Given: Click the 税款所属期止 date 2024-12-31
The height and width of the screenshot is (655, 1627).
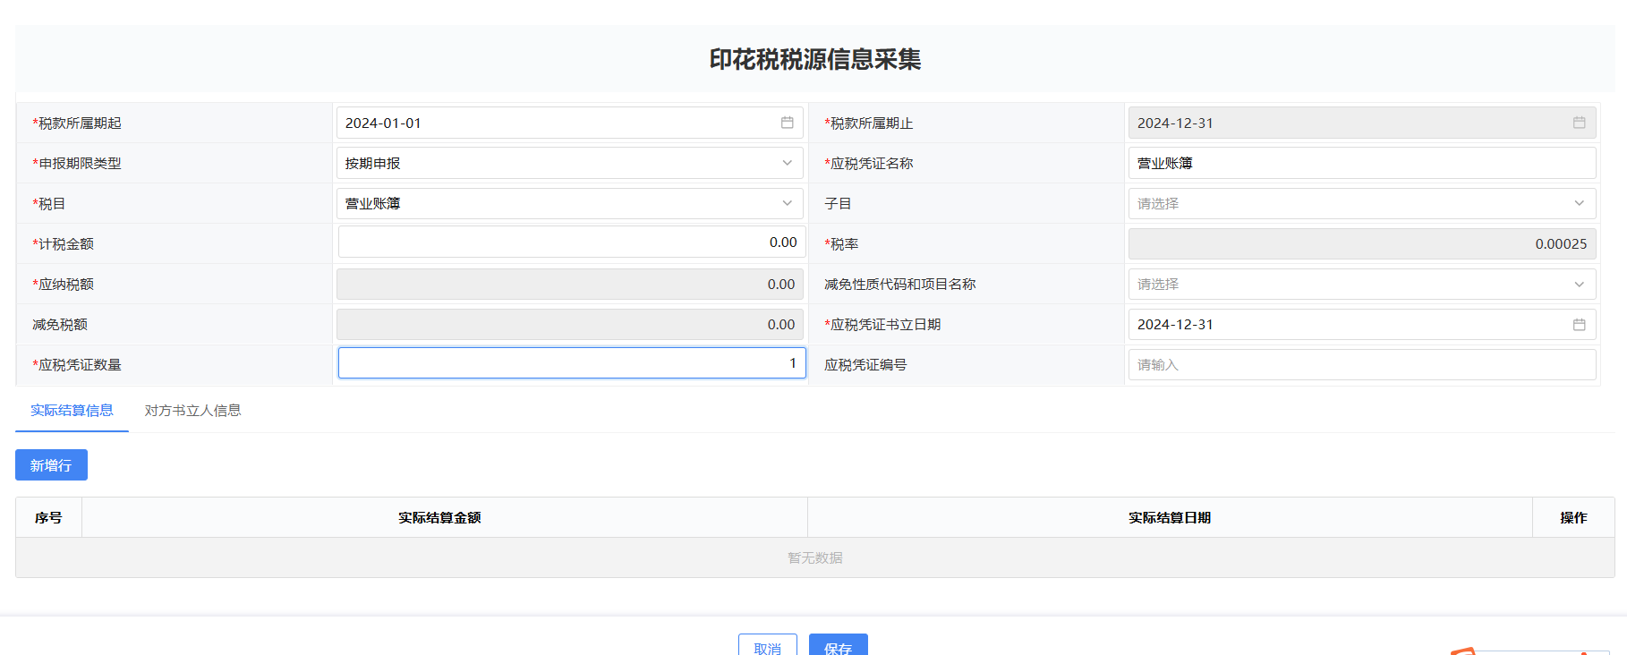Looking at the screenshot, I should point(1175,123).
